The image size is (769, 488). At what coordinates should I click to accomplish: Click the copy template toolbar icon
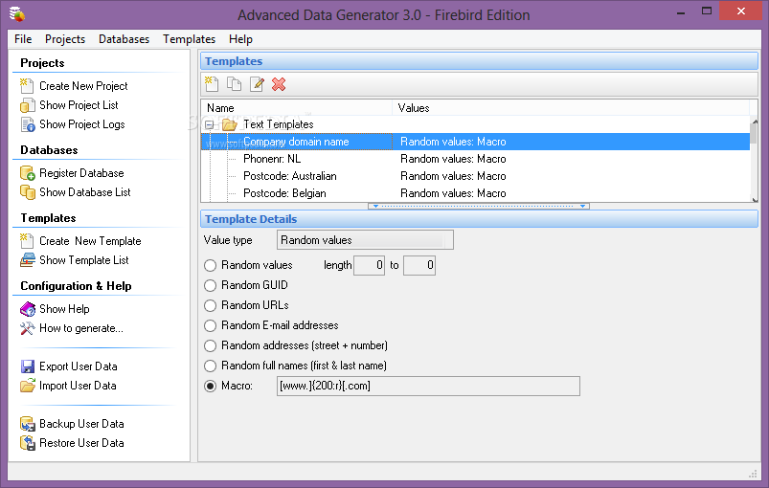[234, 84]
